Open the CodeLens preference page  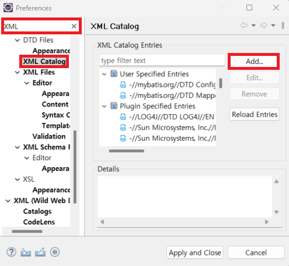39,222
